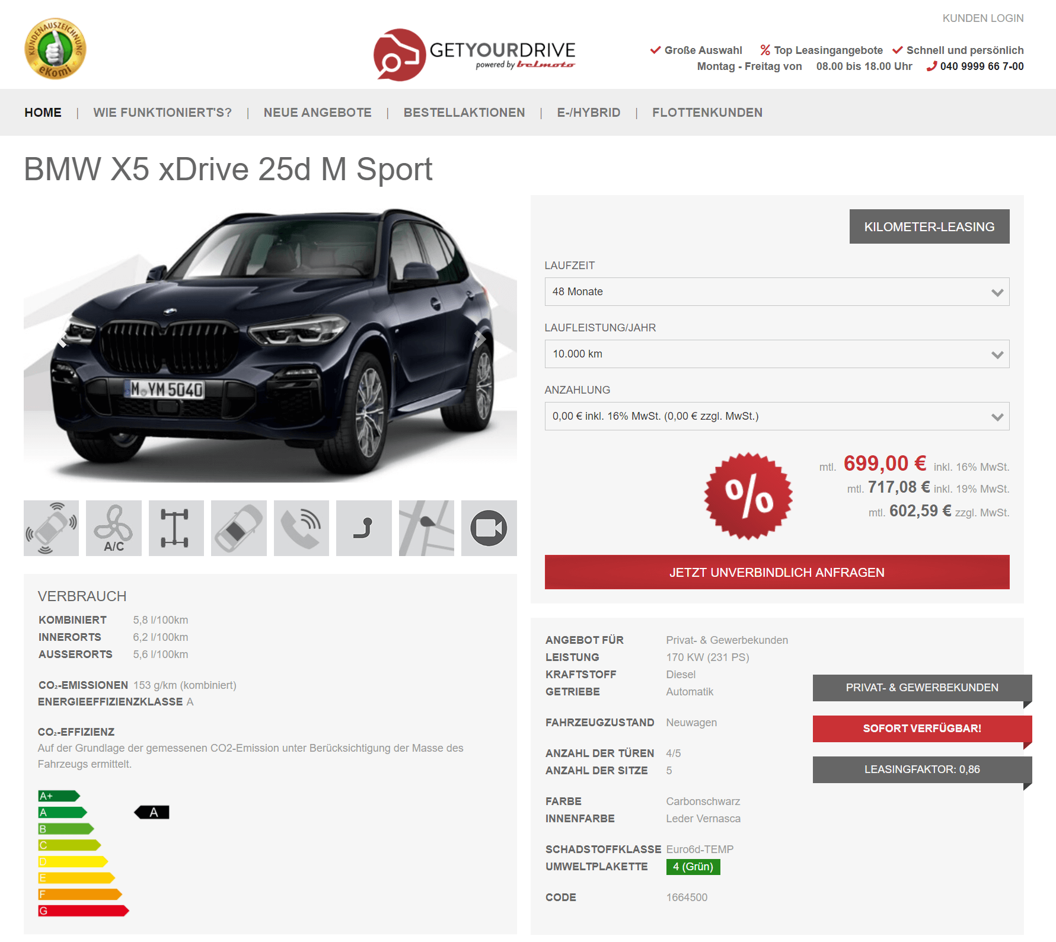Click the green B efficiency class bar
Screen dimensions: 1056x942
point(66,829)
